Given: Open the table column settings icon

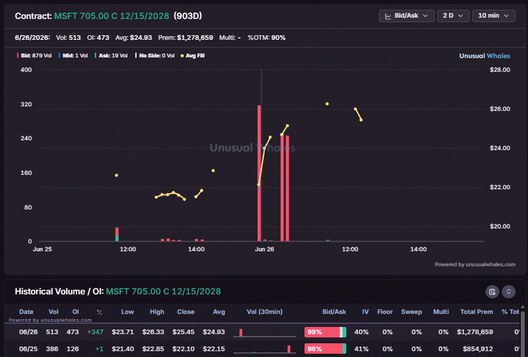Looking at the screenshot, I should point(492,292).
